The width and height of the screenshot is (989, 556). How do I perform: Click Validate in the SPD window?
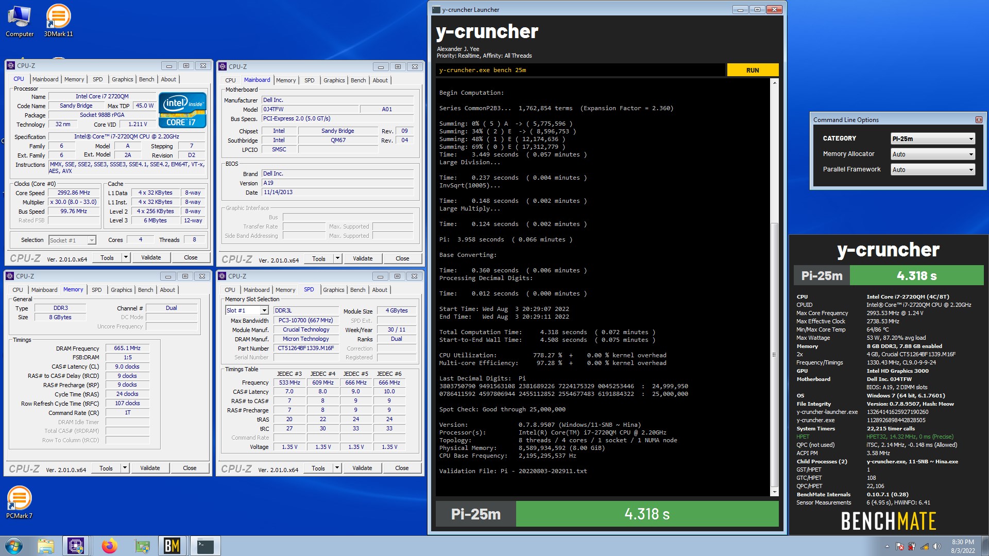362,468
